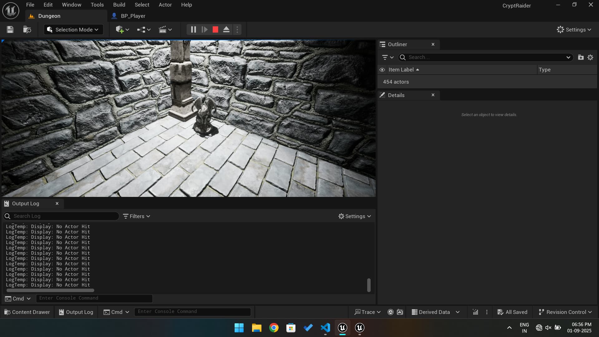The width and height of the screenshot is (599, 337).
Task: Expand the Revision Control menu
Action: 565,312
